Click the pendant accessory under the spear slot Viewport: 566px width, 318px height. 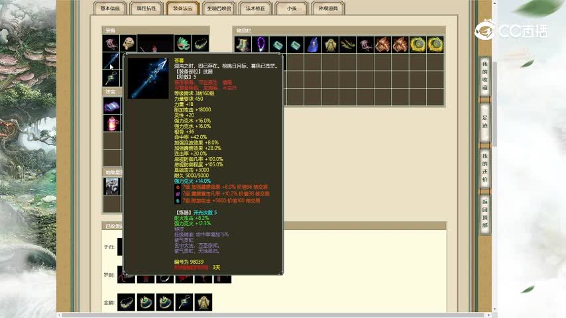pyautogui.click(x=111, y=78)
